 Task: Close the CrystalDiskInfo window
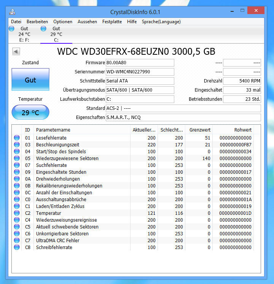click(x=256, y=11)
